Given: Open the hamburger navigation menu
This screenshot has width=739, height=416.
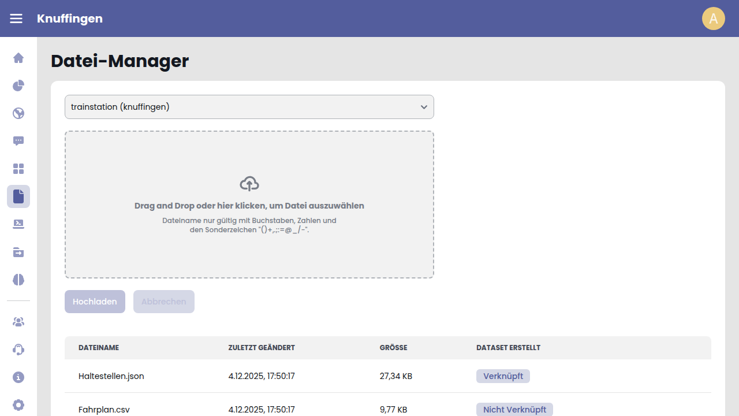Looking at the screenshot, I should tap(16, 18).
